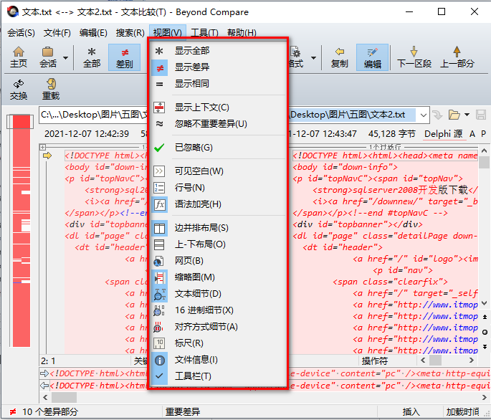
Task: Open the 工具(T) menu
Action: coord(204,32)
